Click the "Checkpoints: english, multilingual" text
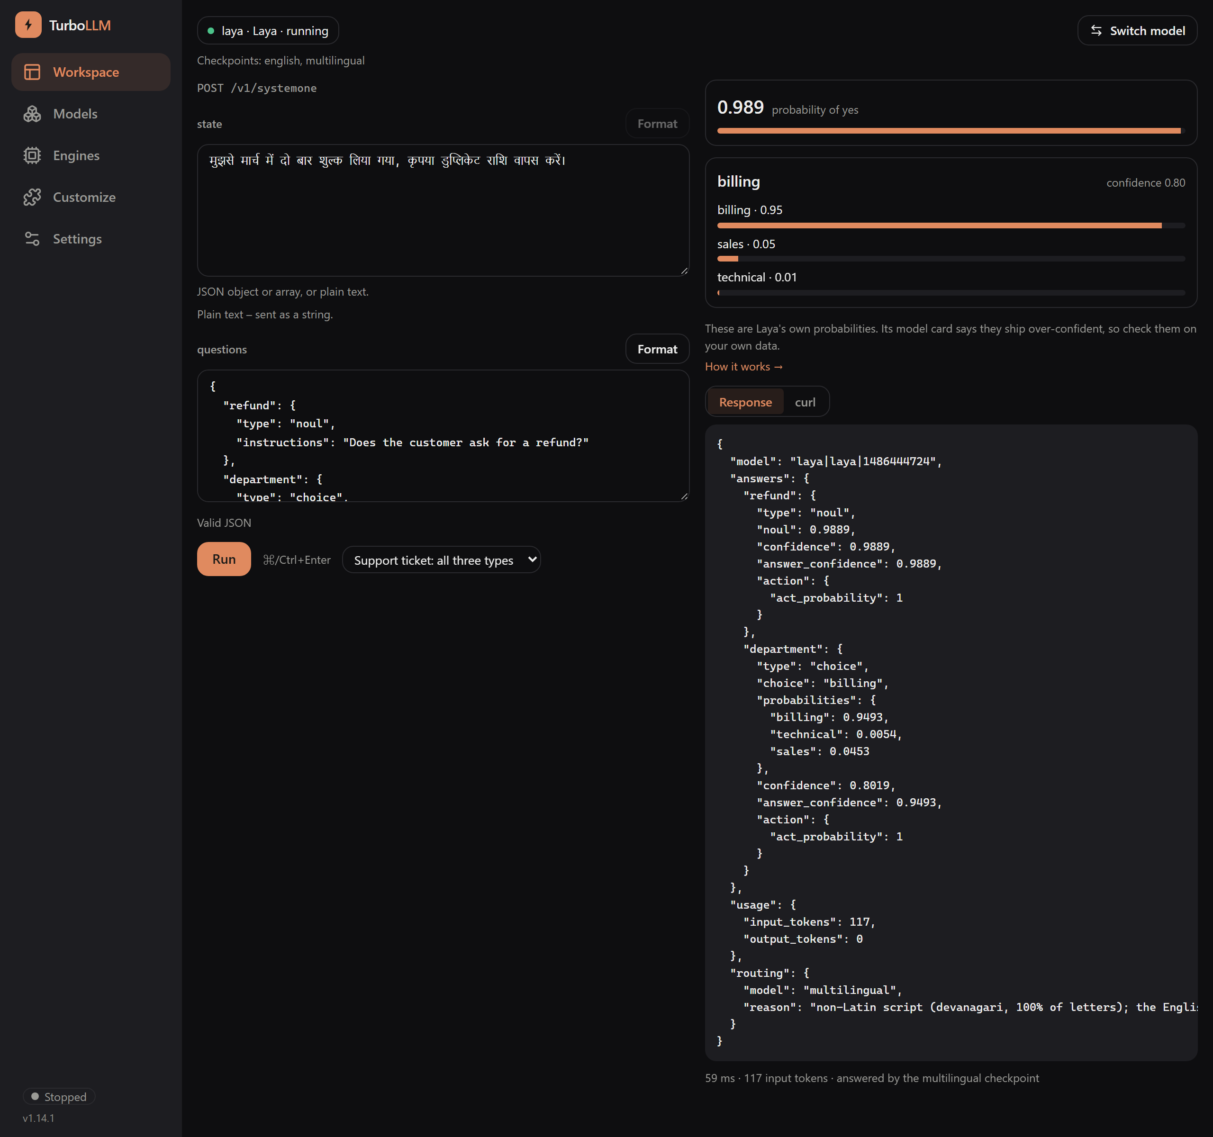 (281, 60)
